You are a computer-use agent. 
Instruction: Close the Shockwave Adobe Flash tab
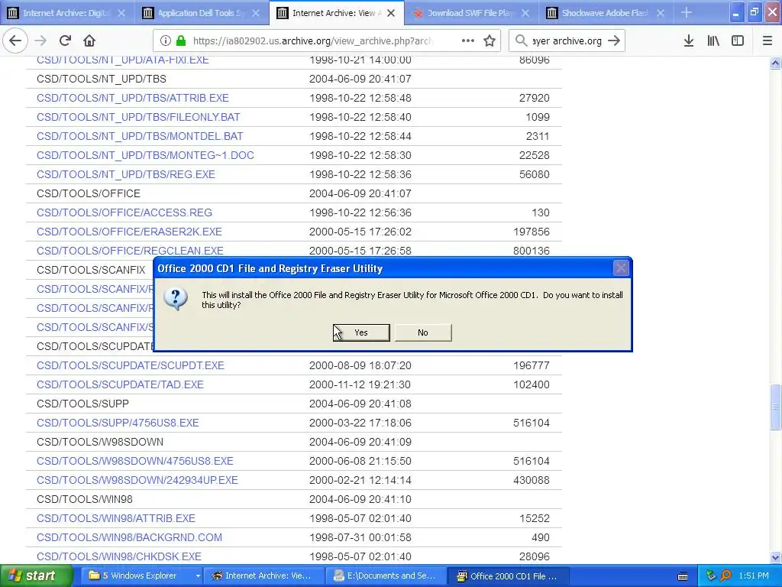(661, 13)
